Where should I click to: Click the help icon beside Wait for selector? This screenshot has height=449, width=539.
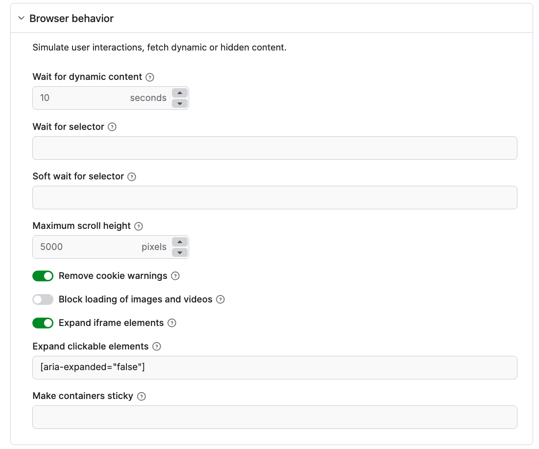point(112,126)
